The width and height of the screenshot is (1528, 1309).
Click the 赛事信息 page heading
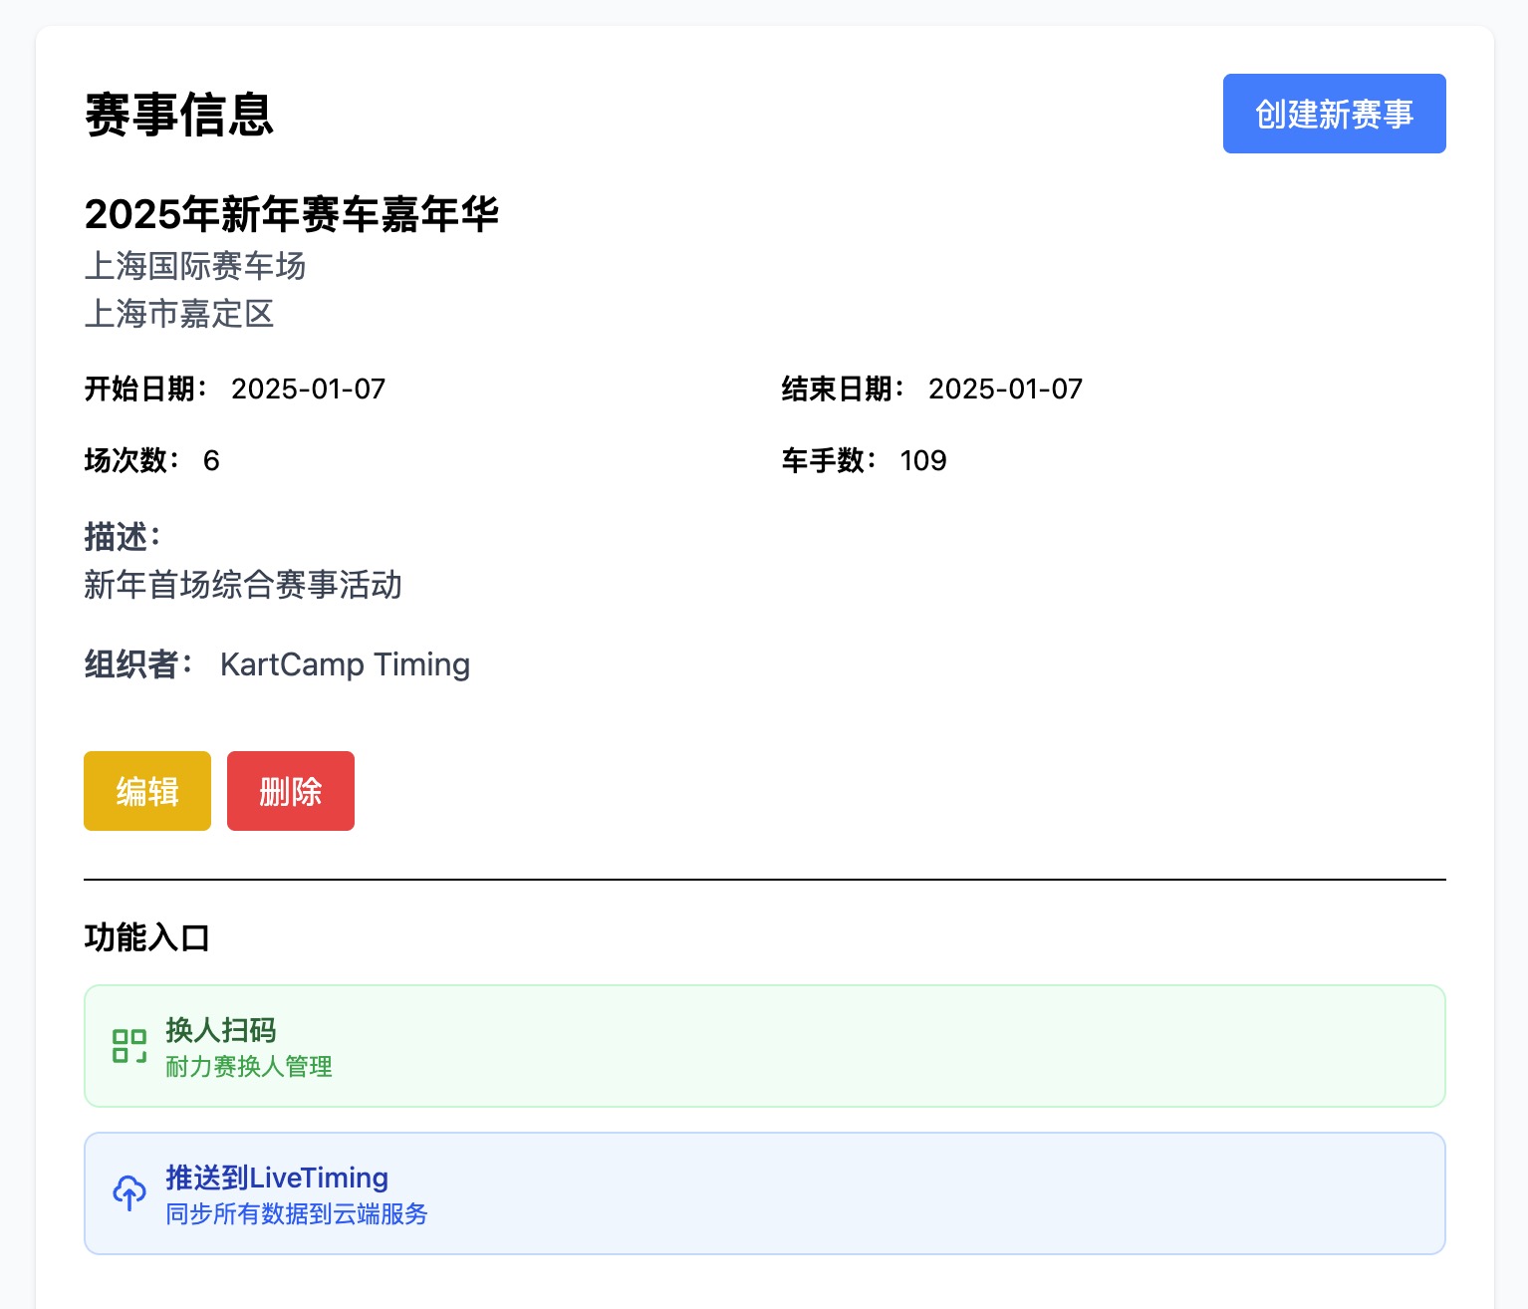(x=178, y=117)
